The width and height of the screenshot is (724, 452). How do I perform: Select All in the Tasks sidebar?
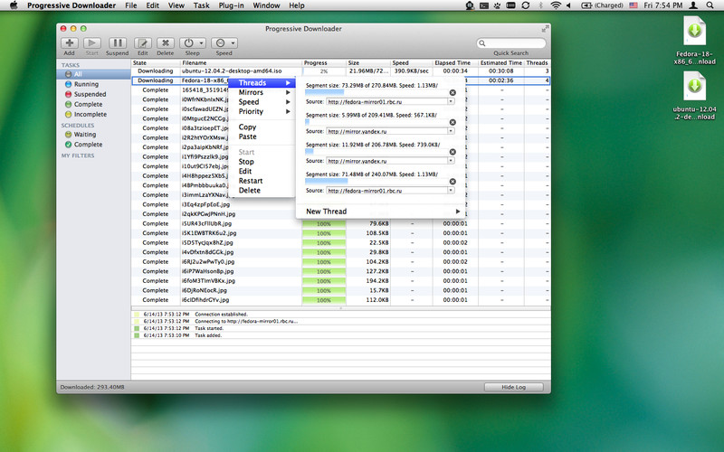click(x=94, y=74)
